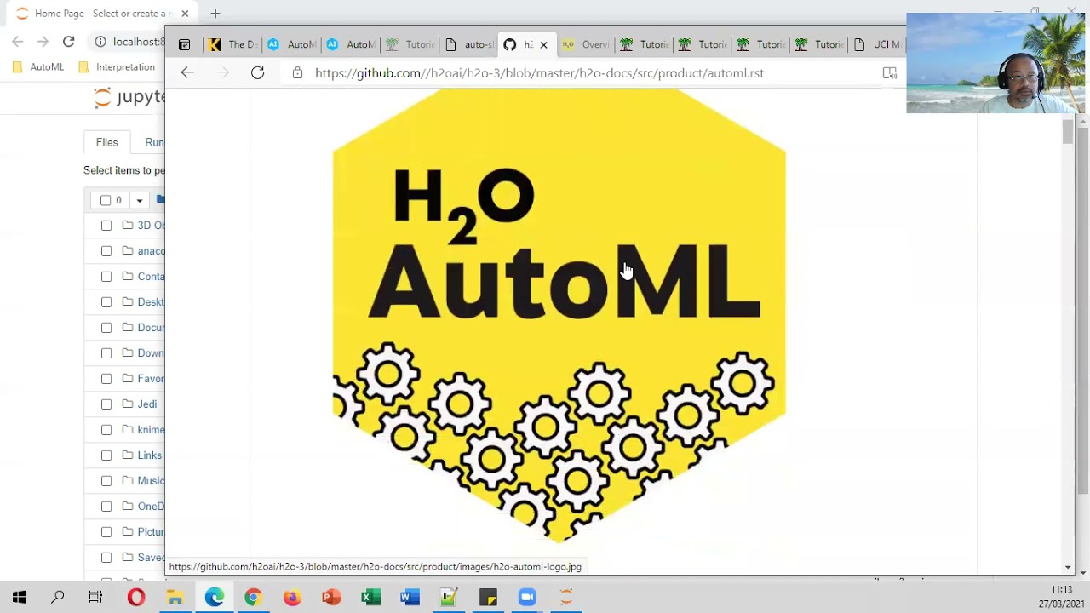The image size is (1090, 613).
Task: Switch to the 'Overvi' H2O tab
Action: pos(586,44)
